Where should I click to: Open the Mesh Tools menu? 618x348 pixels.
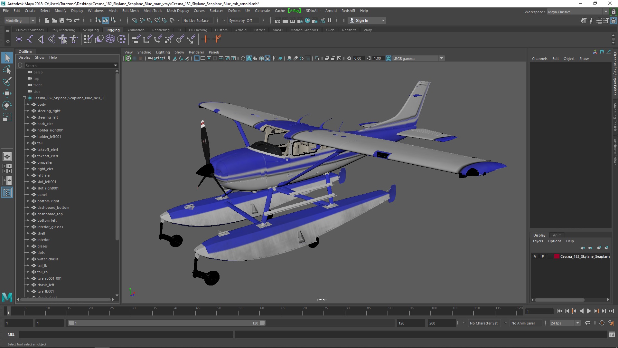(153, 11)
